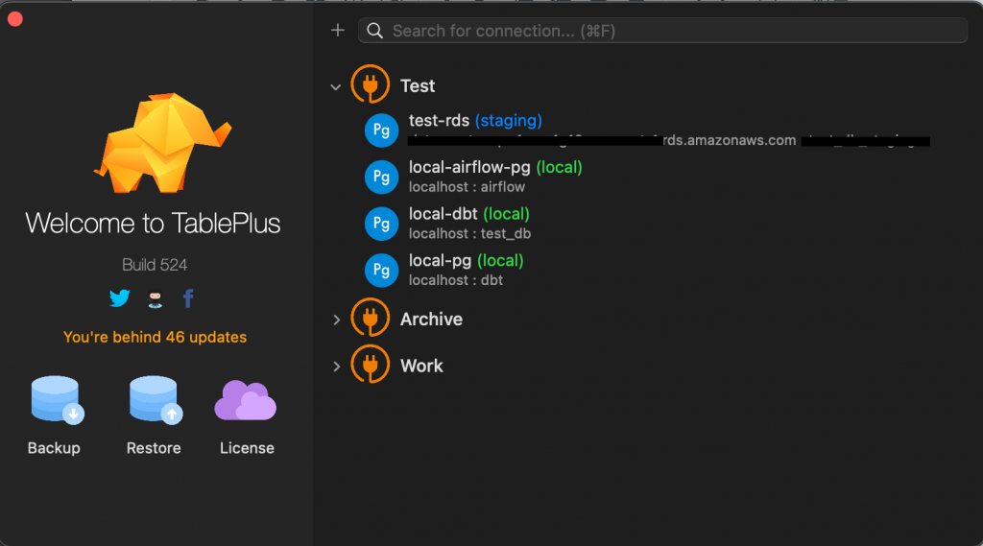The width and height of the screenshot is (983, 546).
Task: Expand the Work group chevron
Action: pos(337,367)
